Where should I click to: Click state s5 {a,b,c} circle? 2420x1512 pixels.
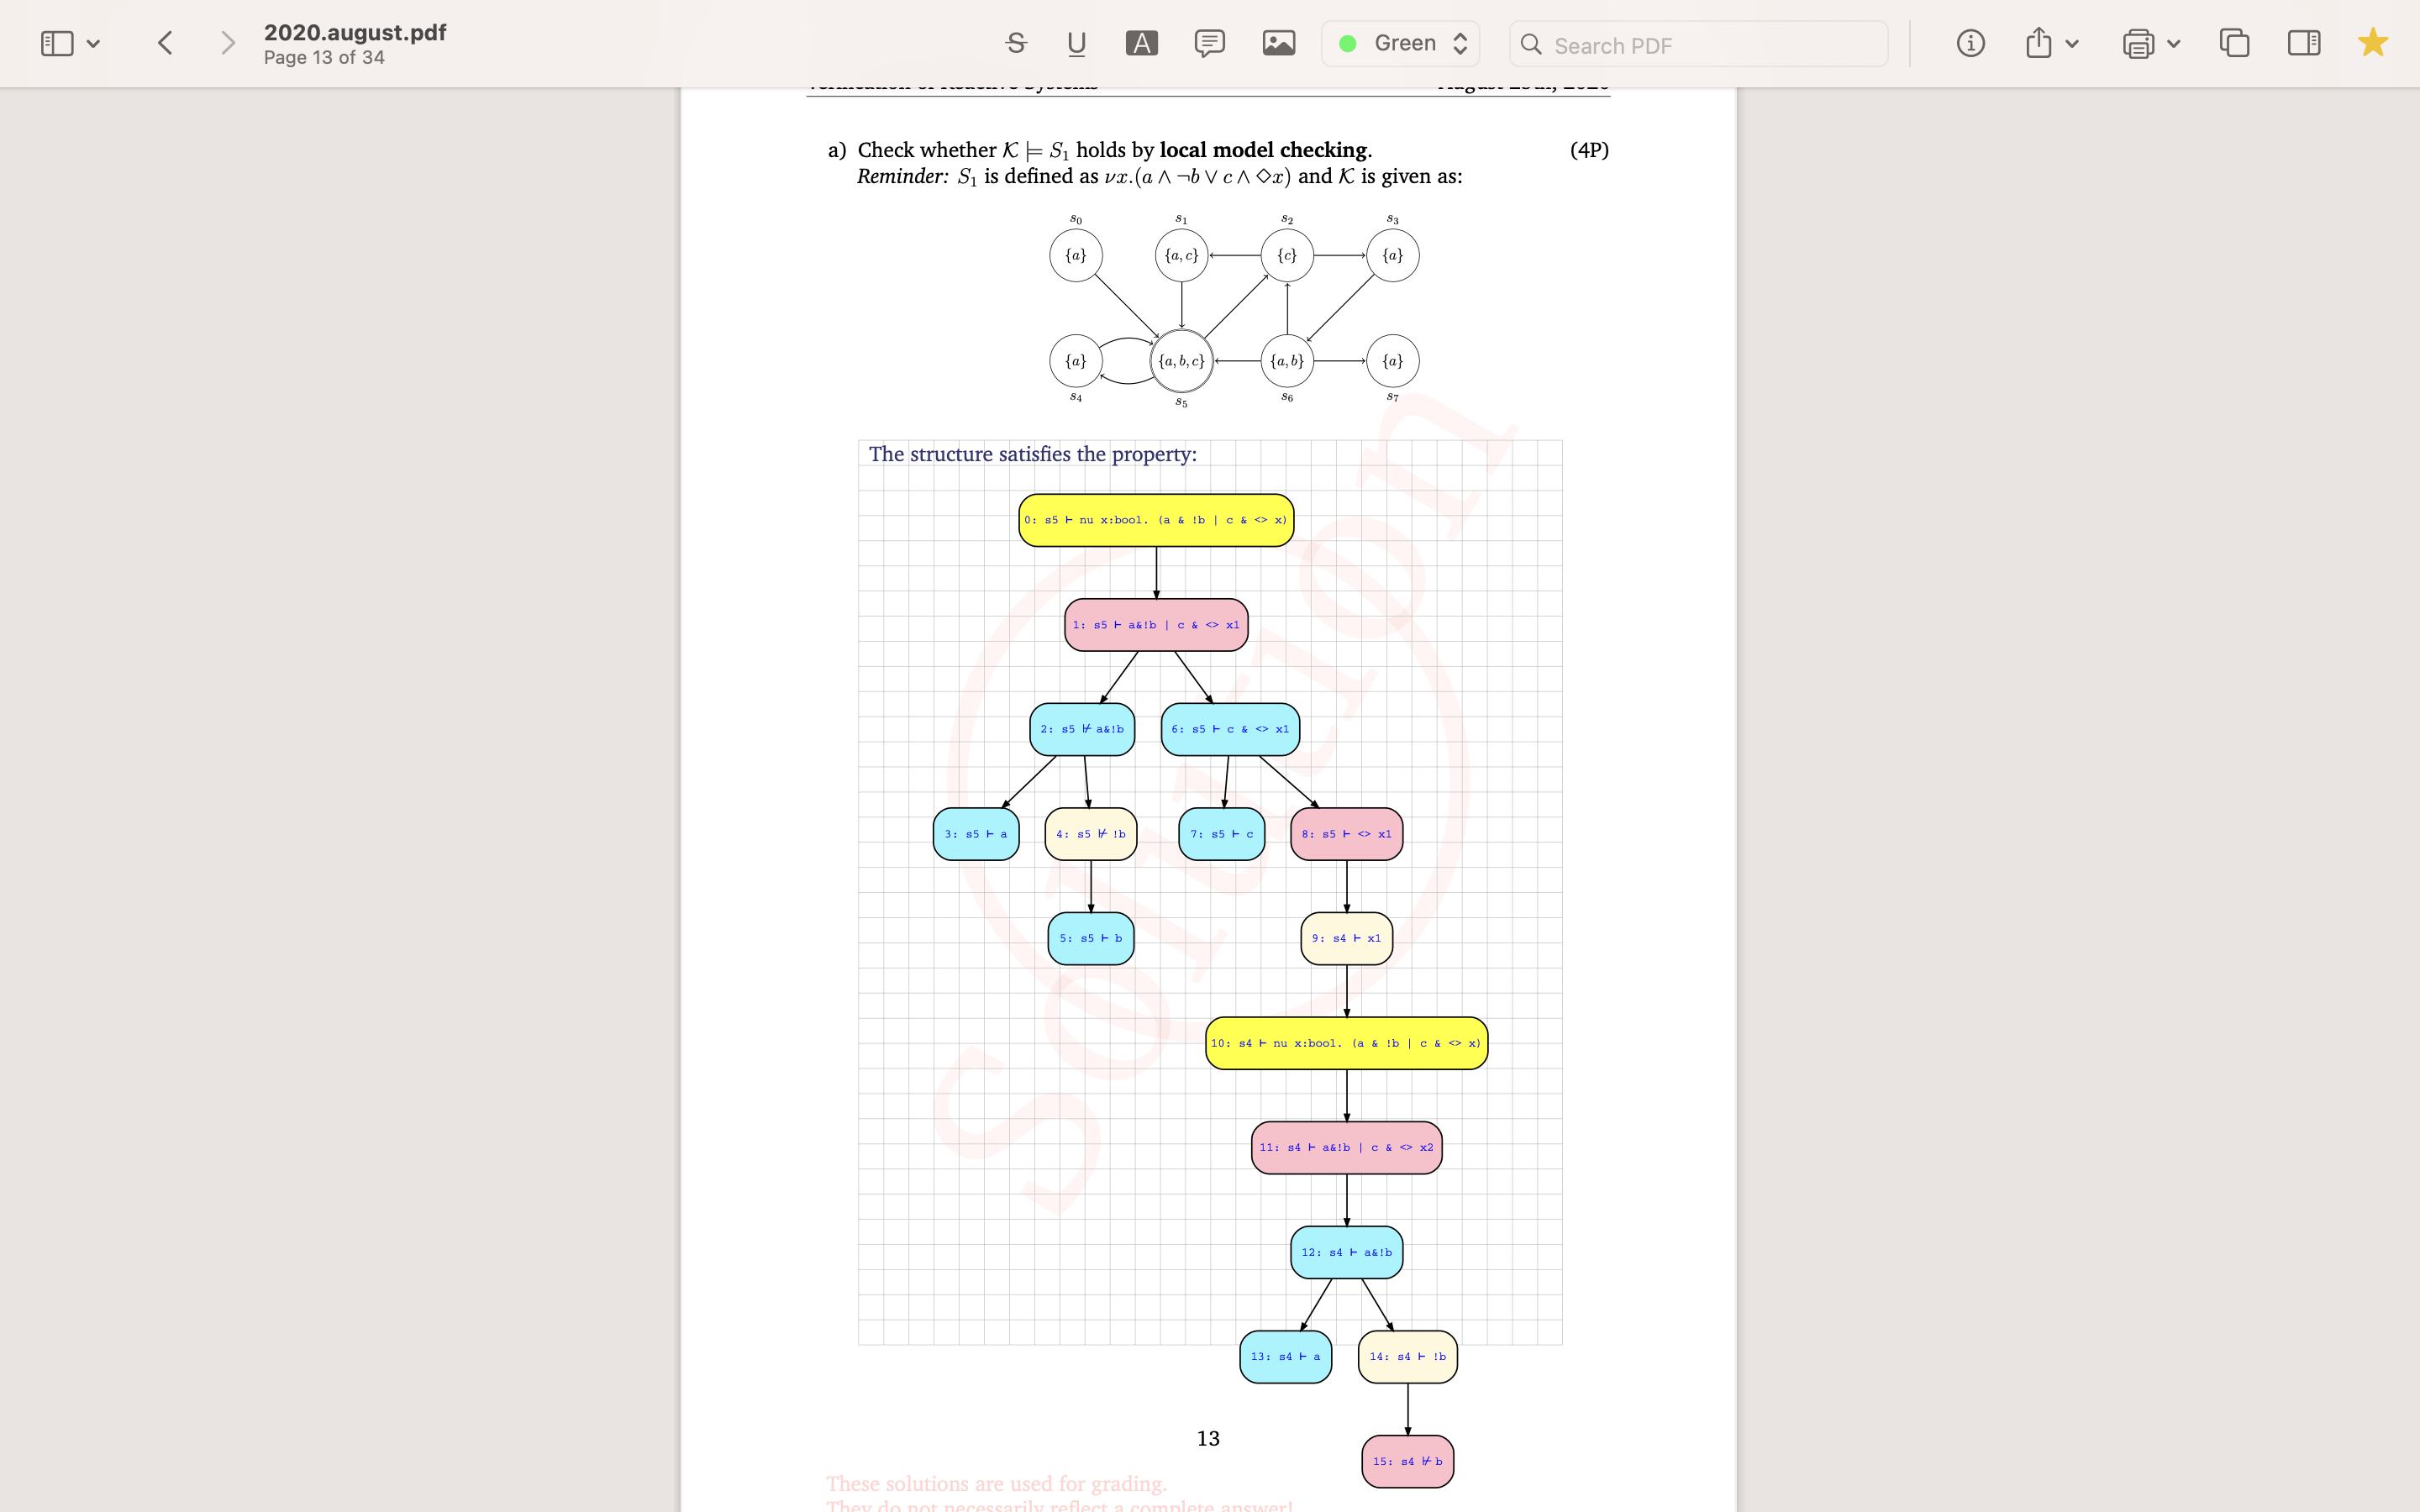coord(1181,361)
